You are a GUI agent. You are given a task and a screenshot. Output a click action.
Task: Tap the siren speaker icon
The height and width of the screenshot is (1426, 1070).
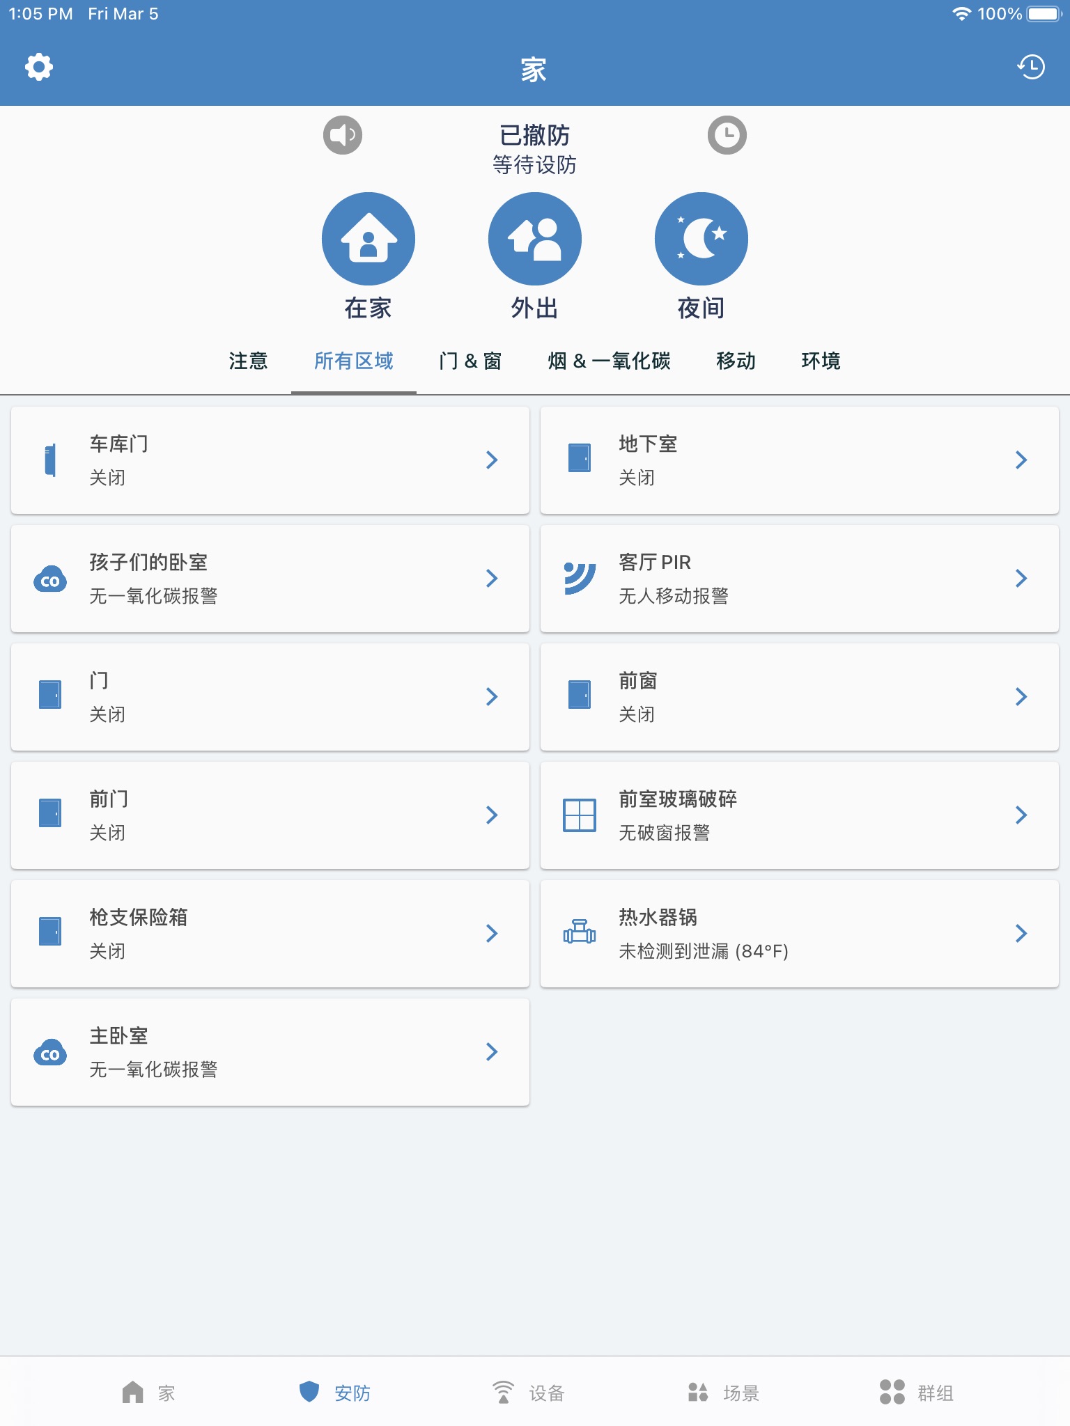343,134
